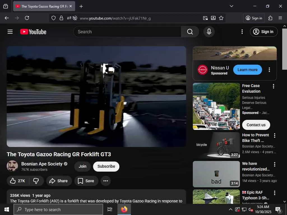Viewport: 287px width, 215px height.
Task: Open How to Prevent Bike Theft title
Action: coord(256,138)
